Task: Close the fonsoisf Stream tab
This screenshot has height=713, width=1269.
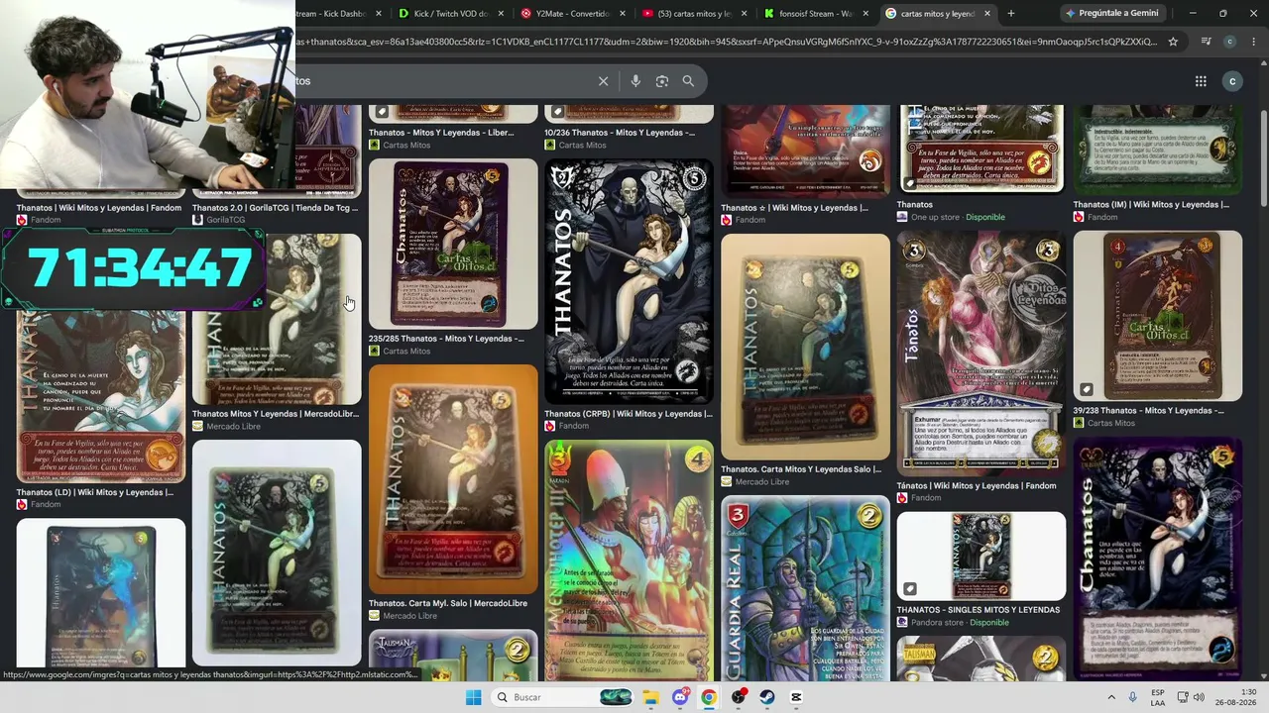Action: pos(865,14)
